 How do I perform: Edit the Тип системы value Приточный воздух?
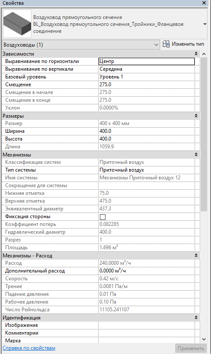click(x=146, y=170)
